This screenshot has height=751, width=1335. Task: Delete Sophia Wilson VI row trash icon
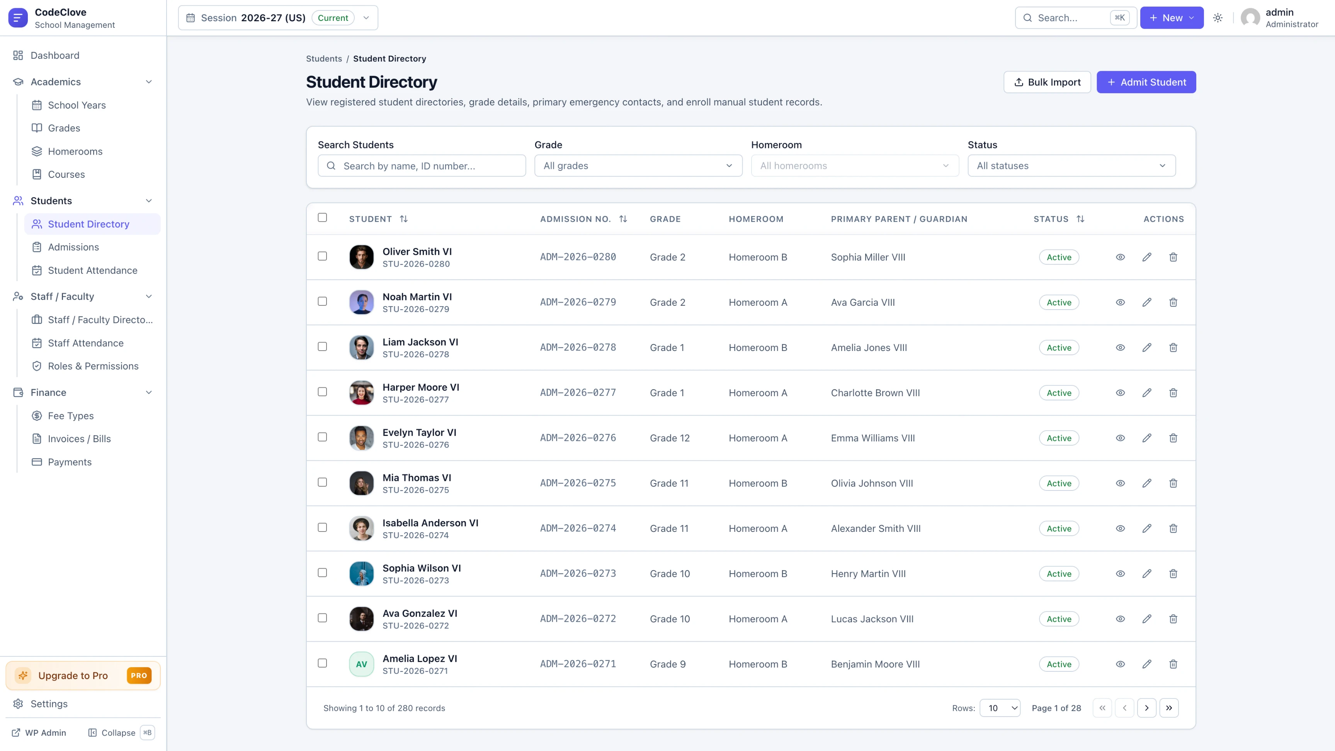point(1173,574)
